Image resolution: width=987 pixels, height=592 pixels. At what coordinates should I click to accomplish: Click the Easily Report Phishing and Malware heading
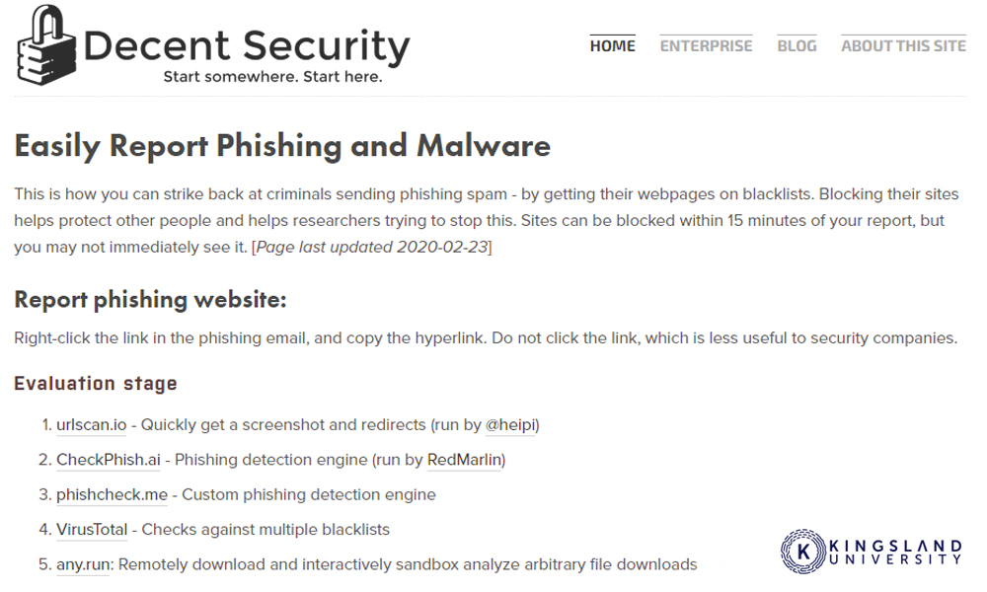[282, 146]
